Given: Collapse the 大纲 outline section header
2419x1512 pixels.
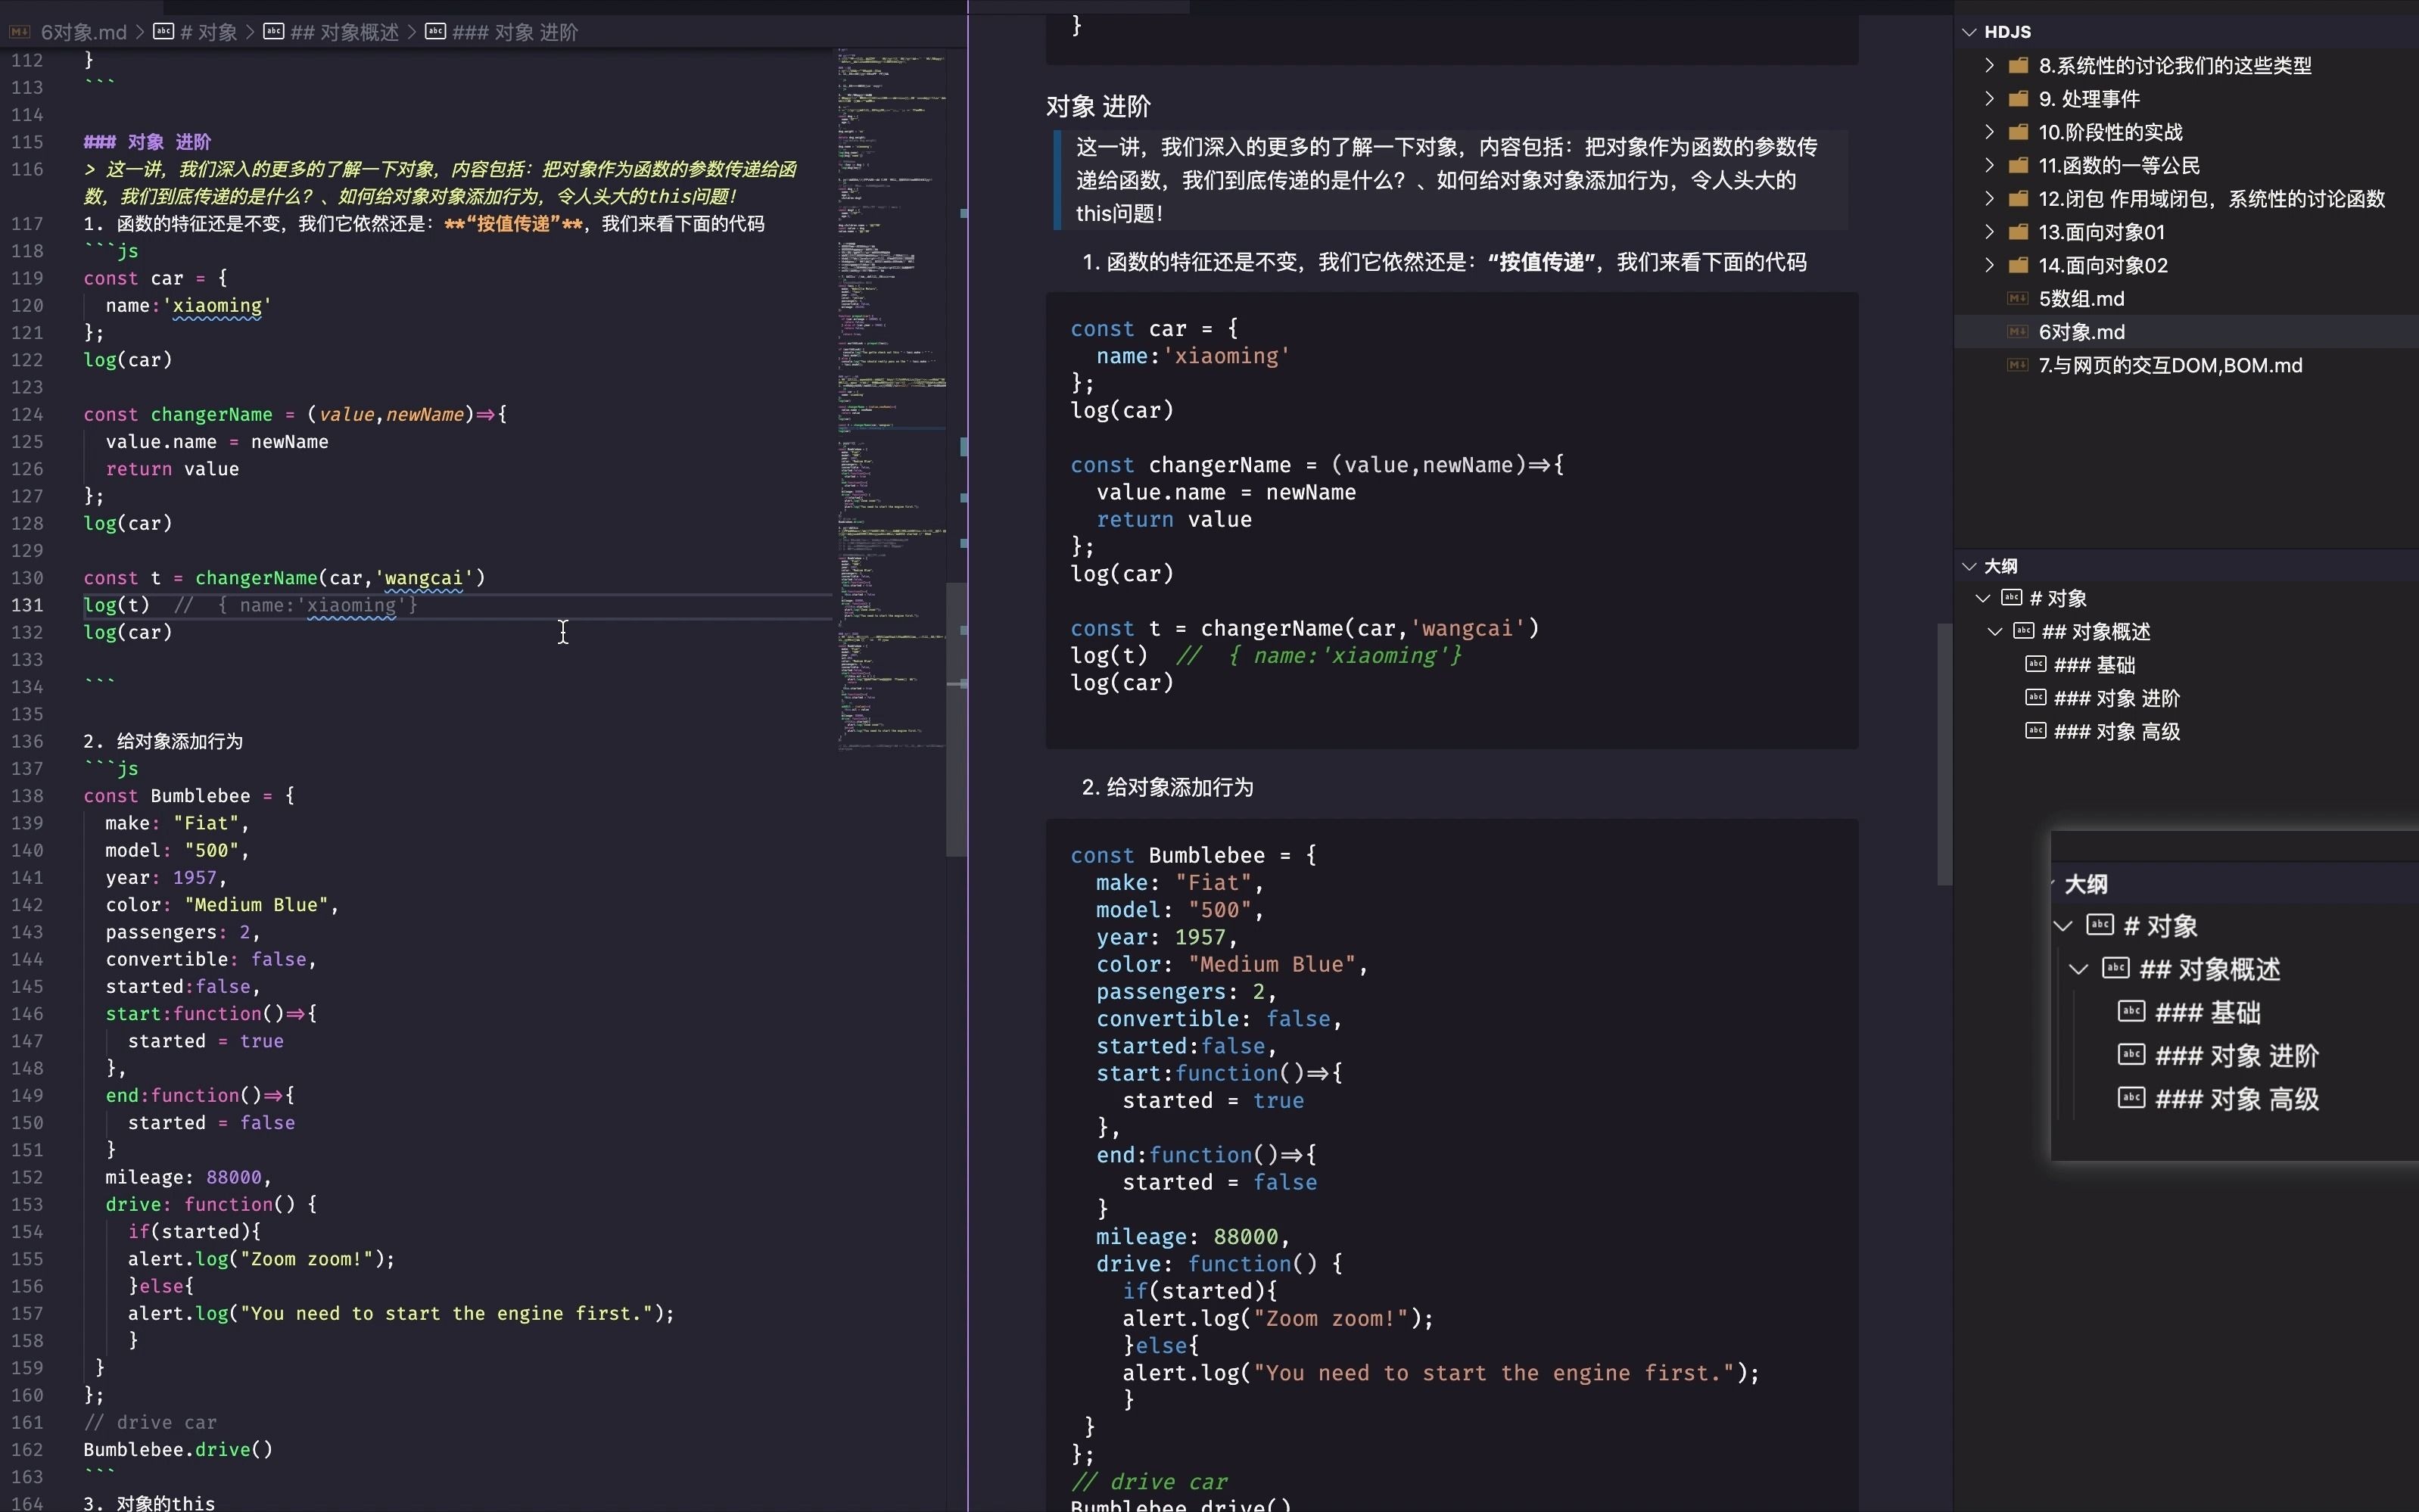Looking at the screenshot, I should click(1970, 566).
